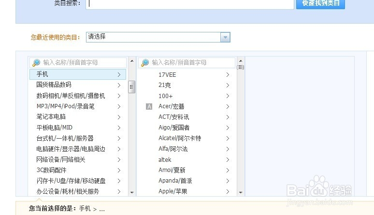Select 3C数码配件 category

[78, 170]
